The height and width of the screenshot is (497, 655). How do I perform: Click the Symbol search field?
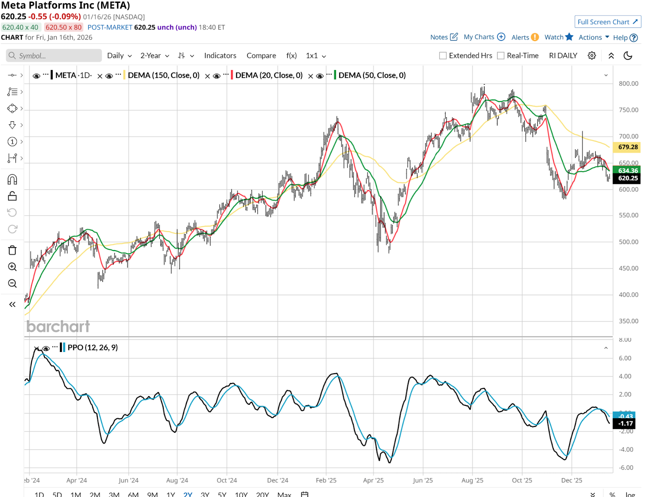coord(54,56)
